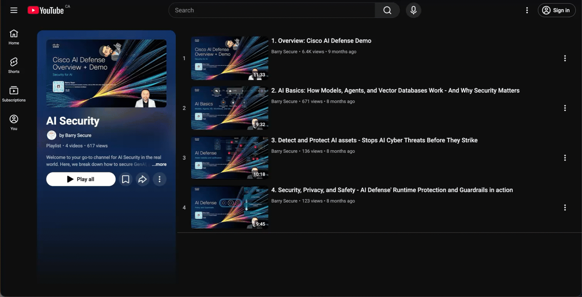582x297 pixels.
Task: Focus the Search input field
Action: pos(272,10)
